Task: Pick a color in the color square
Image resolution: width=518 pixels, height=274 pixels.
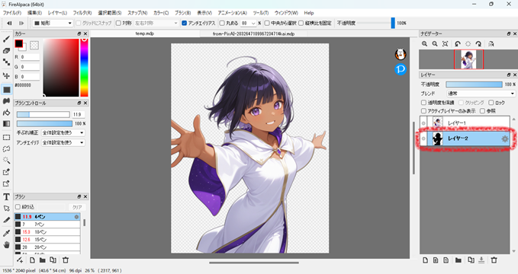Action: pyautogui.click(x=61, y=68)
